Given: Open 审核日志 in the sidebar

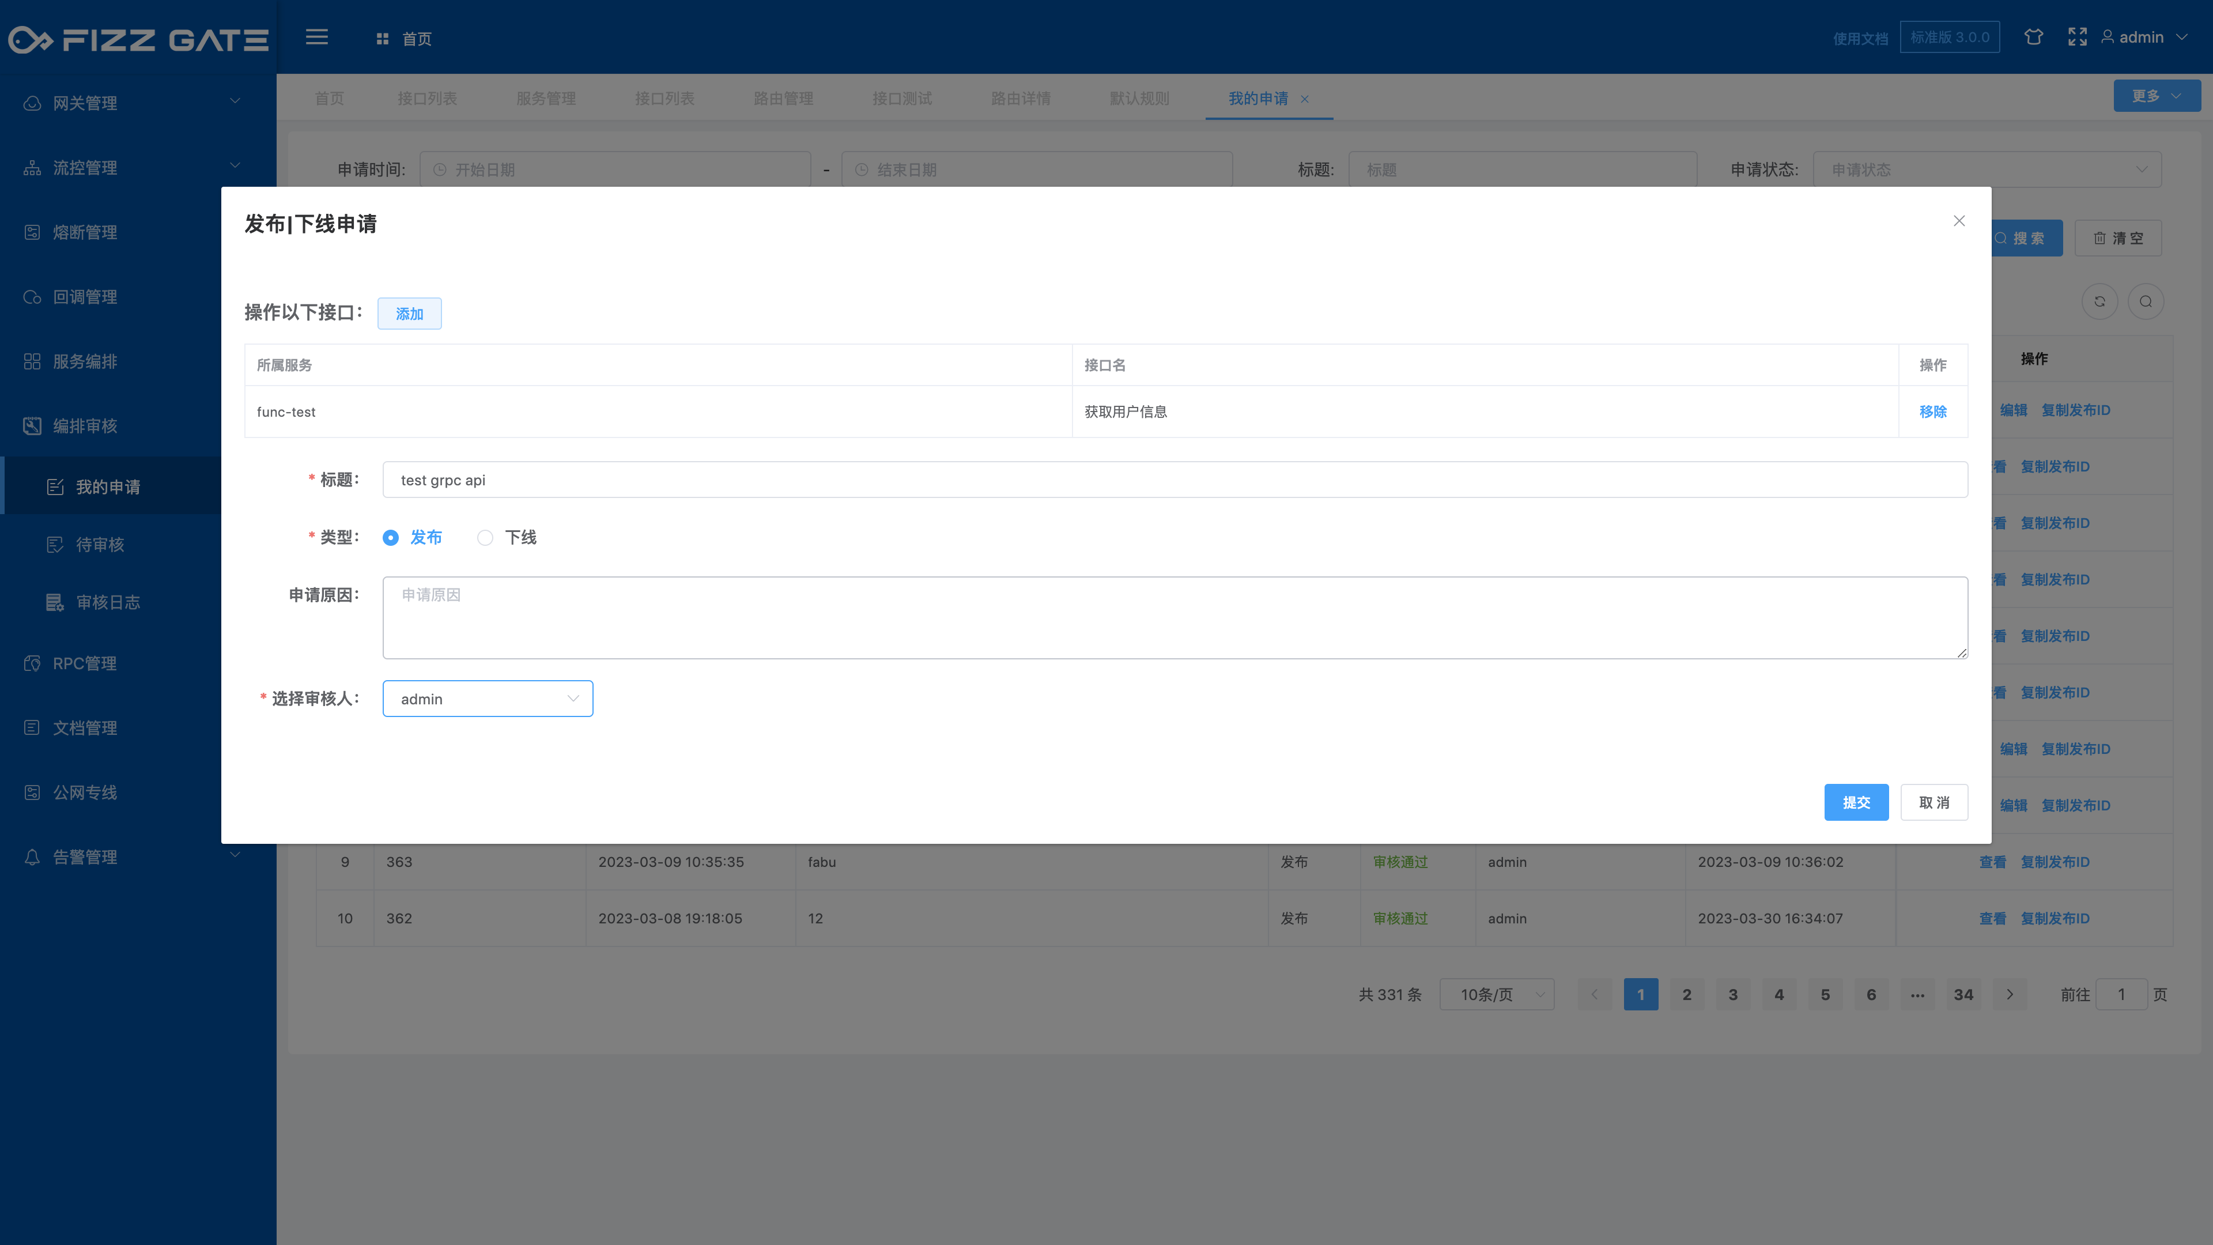Looking at the screenshot, I should click(107, 602).
